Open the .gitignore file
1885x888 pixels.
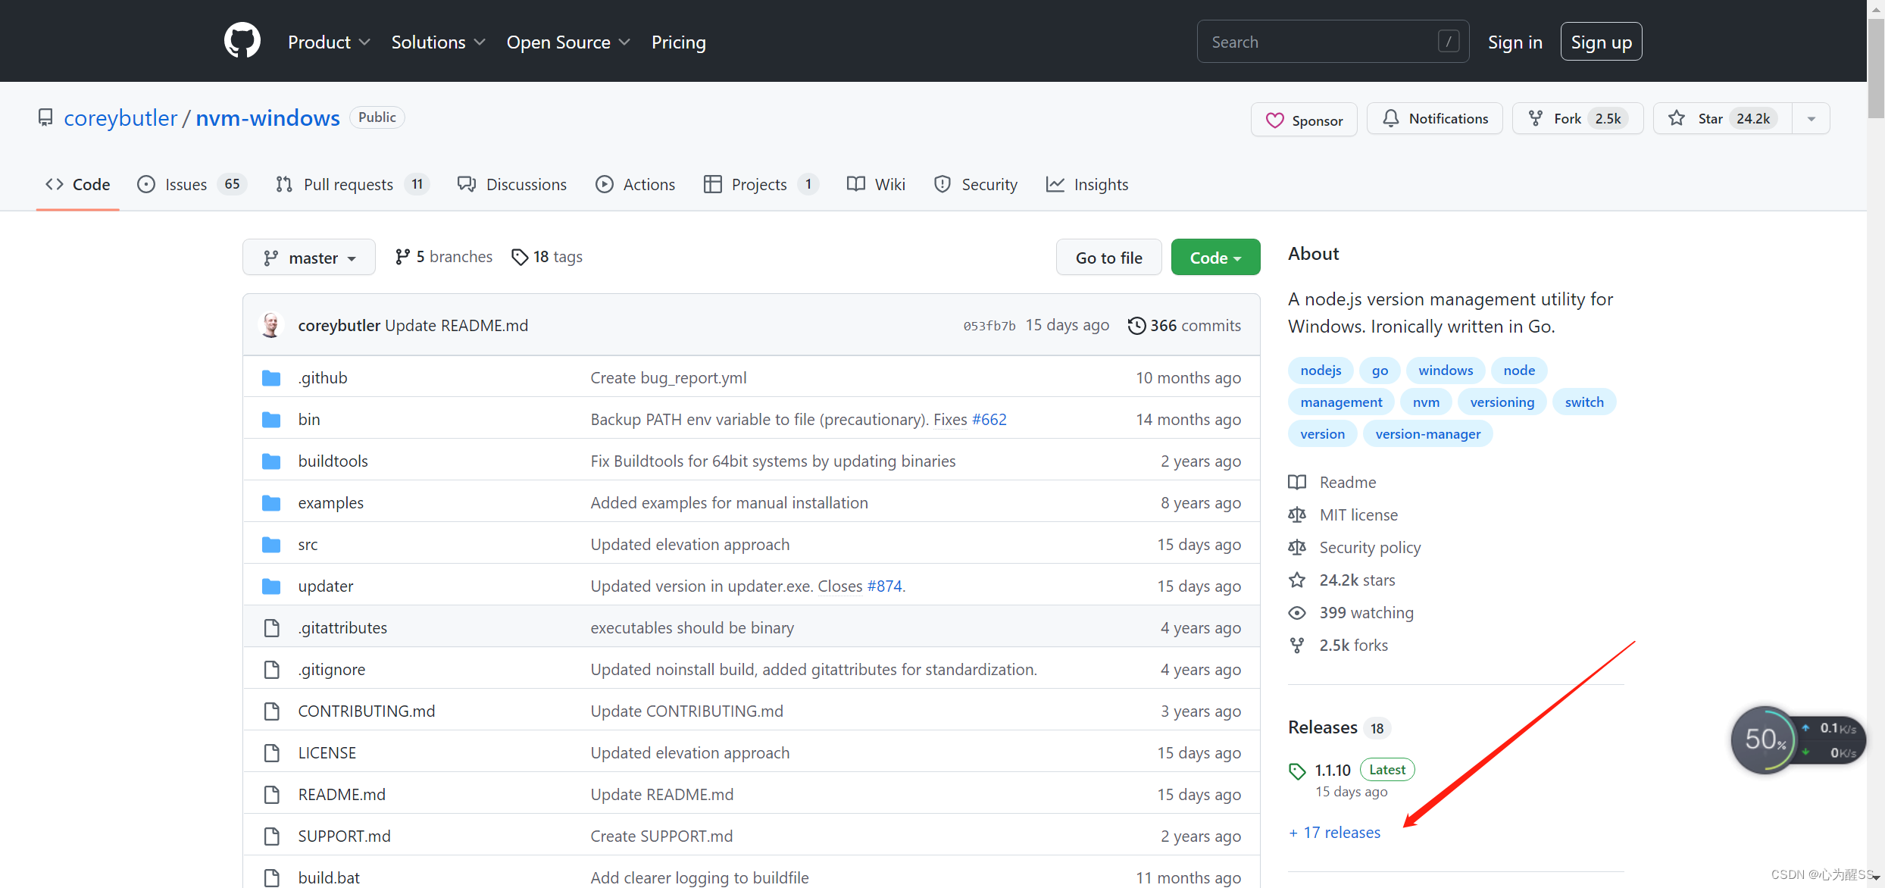[332, 669]
